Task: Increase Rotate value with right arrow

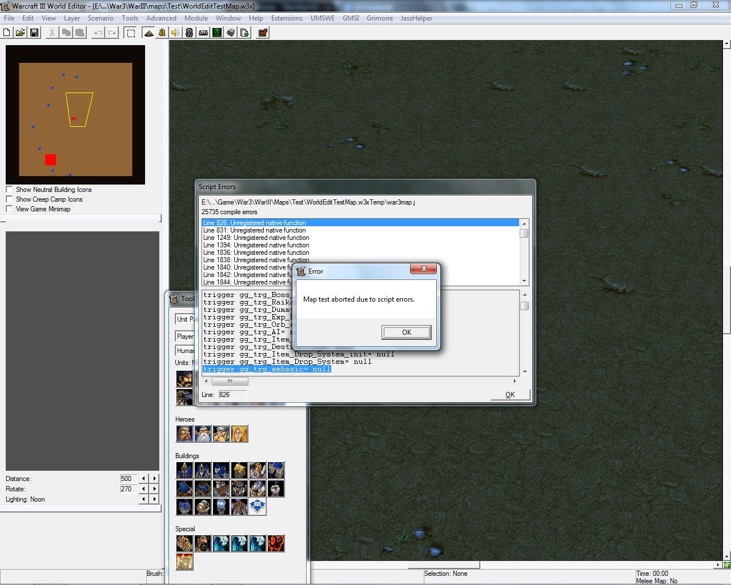Action: click(x=154, y=489)
